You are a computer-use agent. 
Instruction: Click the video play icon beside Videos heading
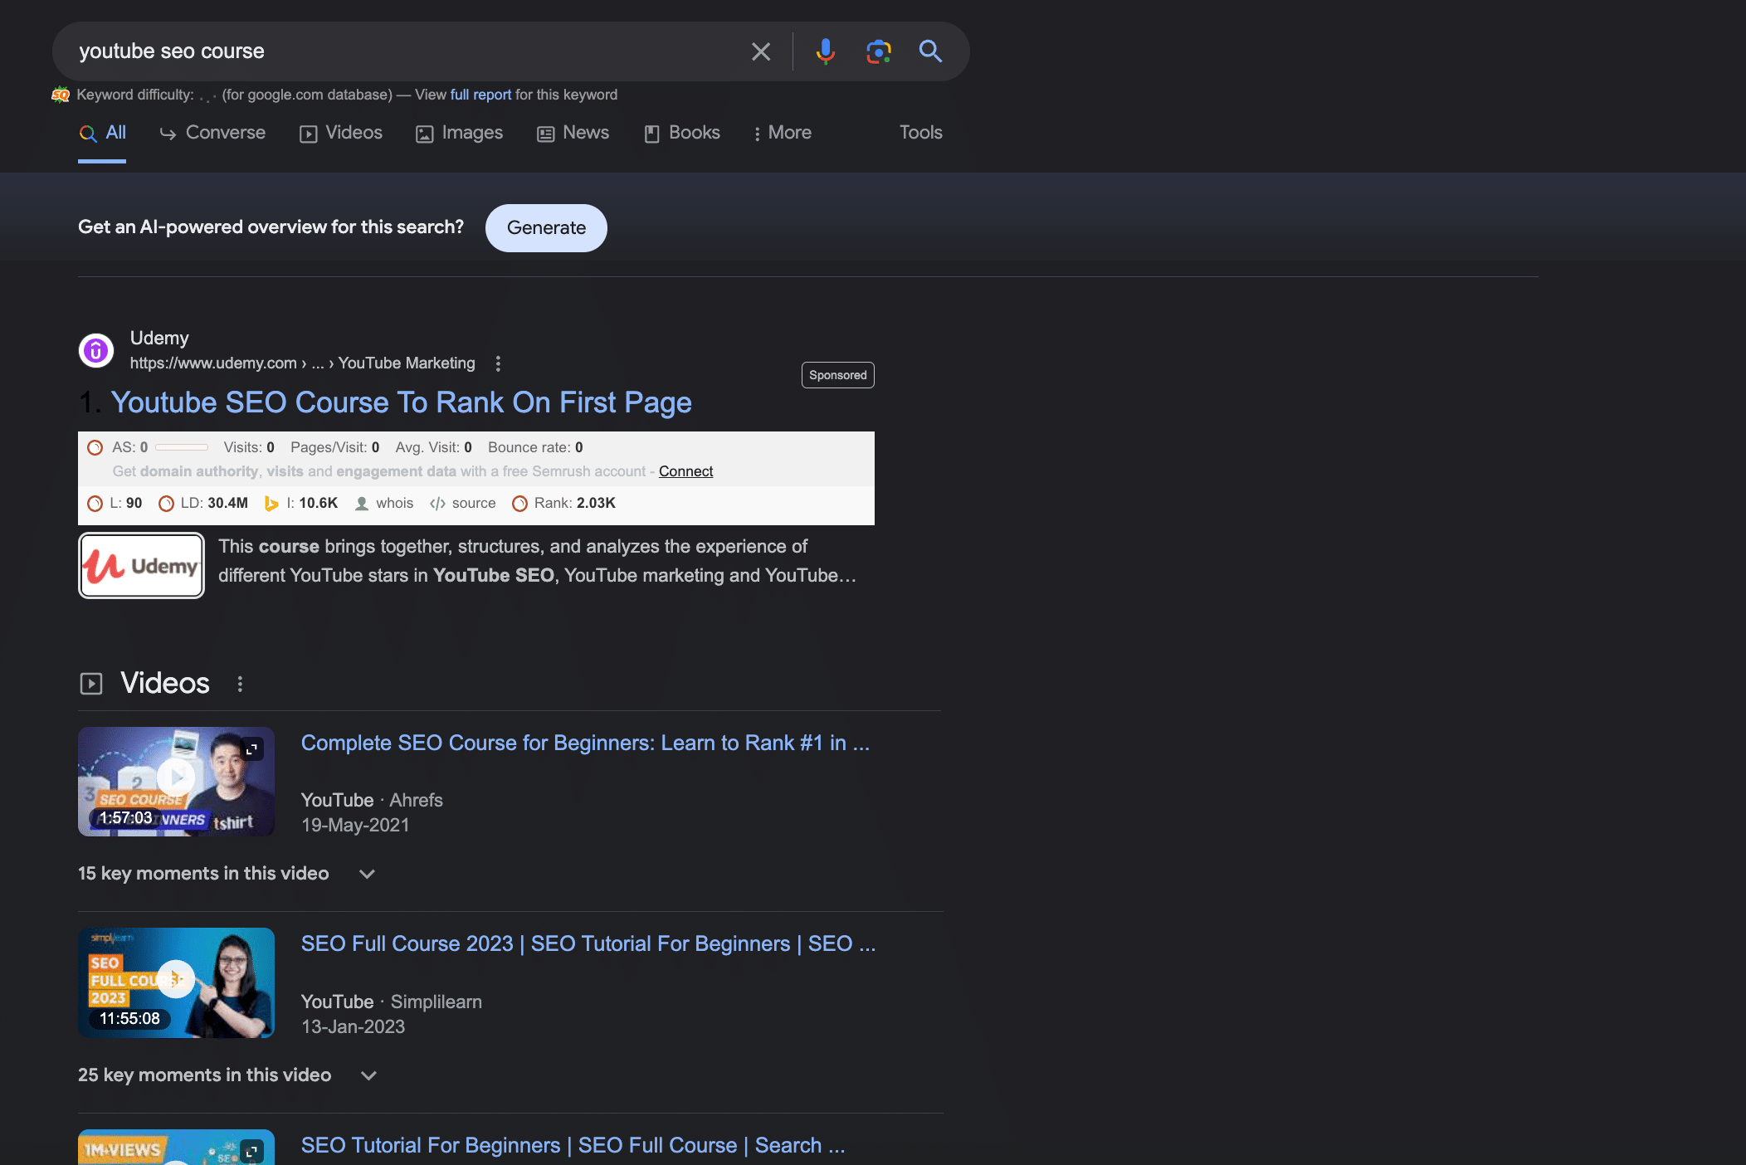[x=91, y=684]
